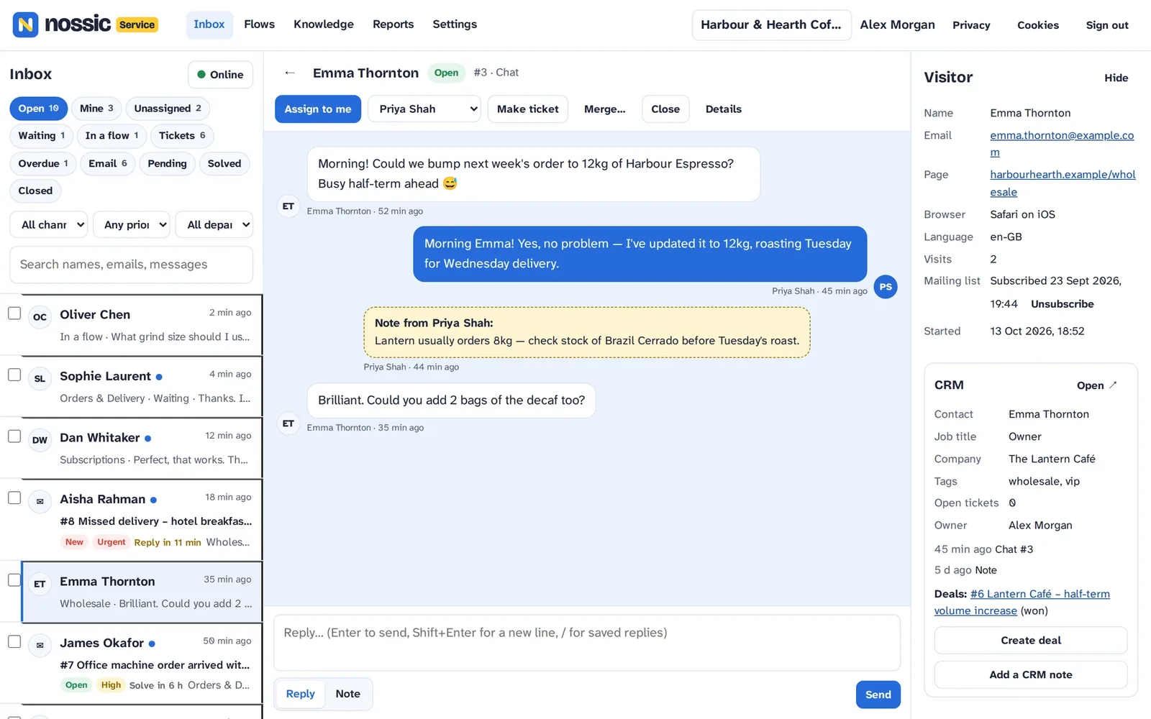This screenshot has height=719, width=1151.
Task: Click into the reply message box
Action: pyautogui.click(x=587, y=643)
